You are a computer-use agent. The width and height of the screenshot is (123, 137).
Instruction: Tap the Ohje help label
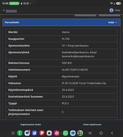click(117, 10)
